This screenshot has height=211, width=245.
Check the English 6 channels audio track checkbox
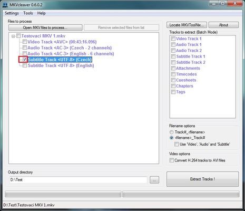tap(25, 53)
